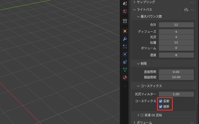Image resolution: width=199 pixels, height=124 pixels.
Task: Open the Object Data green triangle tab
Action: [x=125, y=70]
